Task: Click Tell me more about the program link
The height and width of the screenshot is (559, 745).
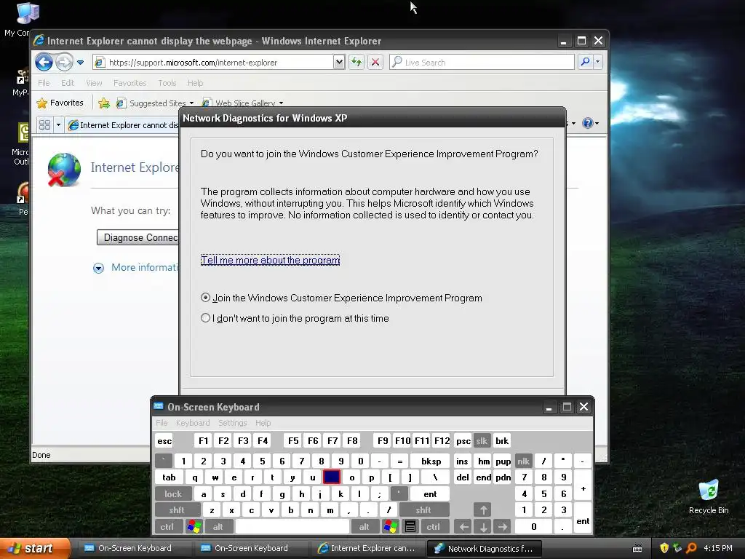Action: [270, 260]
